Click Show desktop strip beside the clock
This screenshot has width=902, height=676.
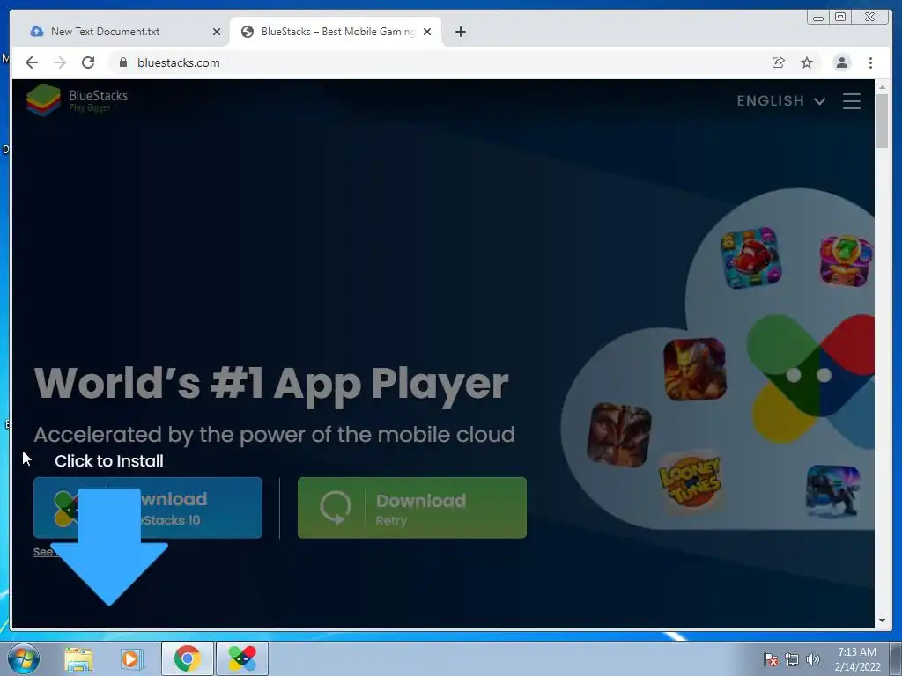coord(896,658)
